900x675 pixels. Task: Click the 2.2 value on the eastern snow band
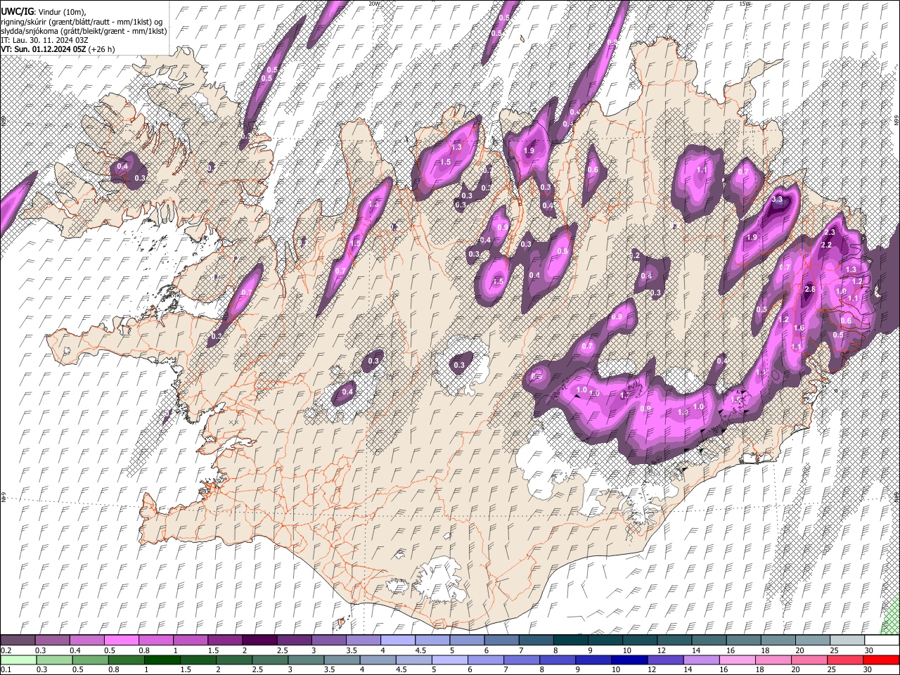[x=827, y=245]
